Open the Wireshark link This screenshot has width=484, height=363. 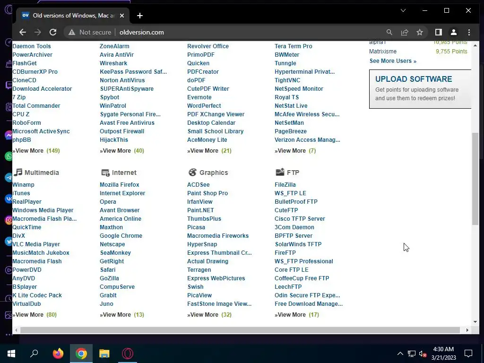point(113,63)
